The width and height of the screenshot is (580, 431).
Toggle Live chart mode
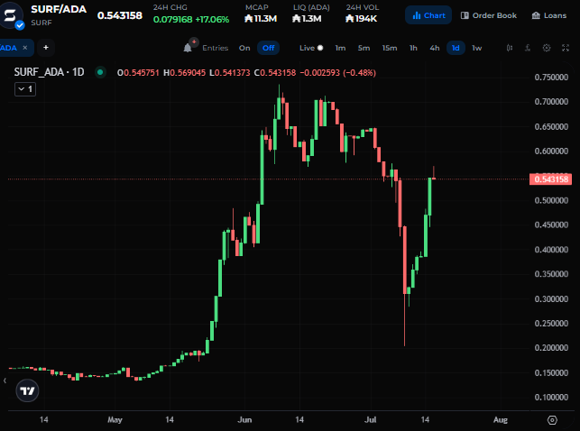[311, 48]
